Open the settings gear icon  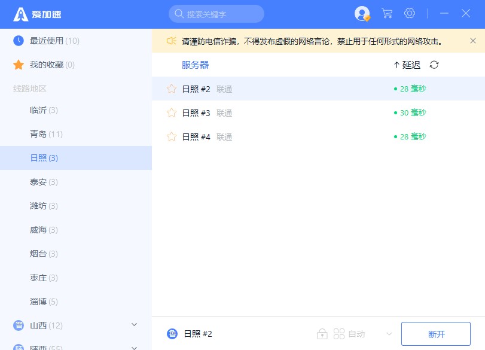[x=410, y=14]
